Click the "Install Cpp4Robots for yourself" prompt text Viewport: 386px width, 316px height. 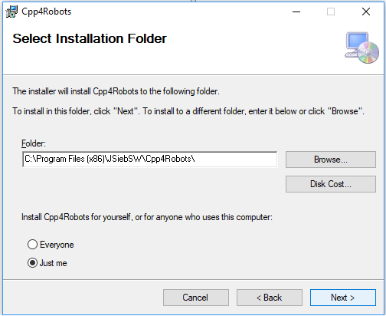click(147, 217)
